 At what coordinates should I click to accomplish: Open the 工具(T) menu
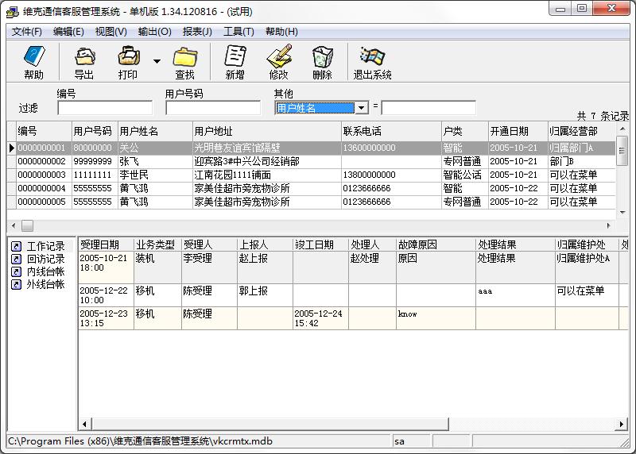pyautogui.click(x=238, y=32)
